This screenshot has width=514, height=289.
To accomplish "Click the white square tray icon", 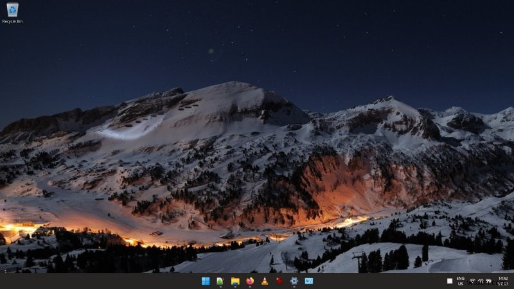I will 450,281.
